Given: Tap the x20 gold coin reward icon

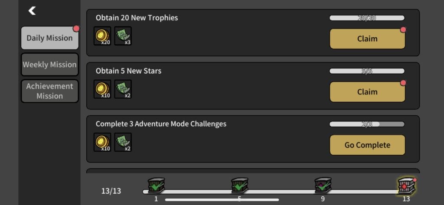Looking at the screenshot, I should (102, 36).
